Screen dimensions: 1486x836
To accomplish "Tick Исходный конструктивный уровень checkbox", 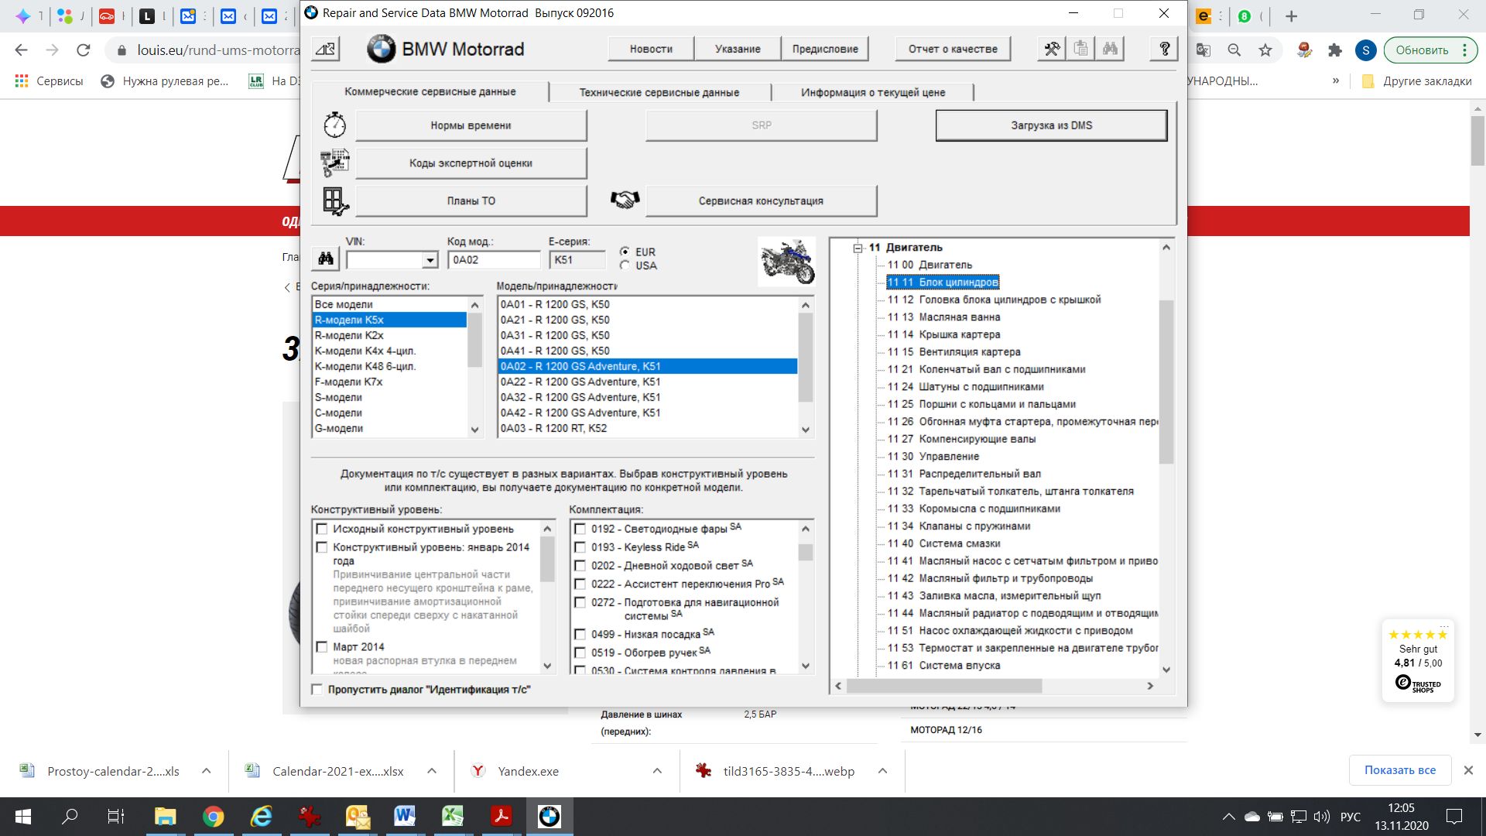I will (322, 529).
